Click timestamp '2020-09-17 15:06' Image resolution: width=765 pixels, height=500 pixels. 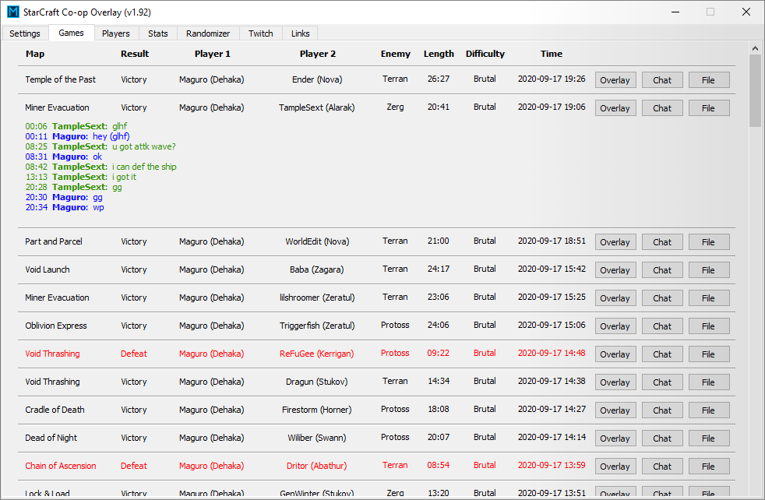point(552,325)
